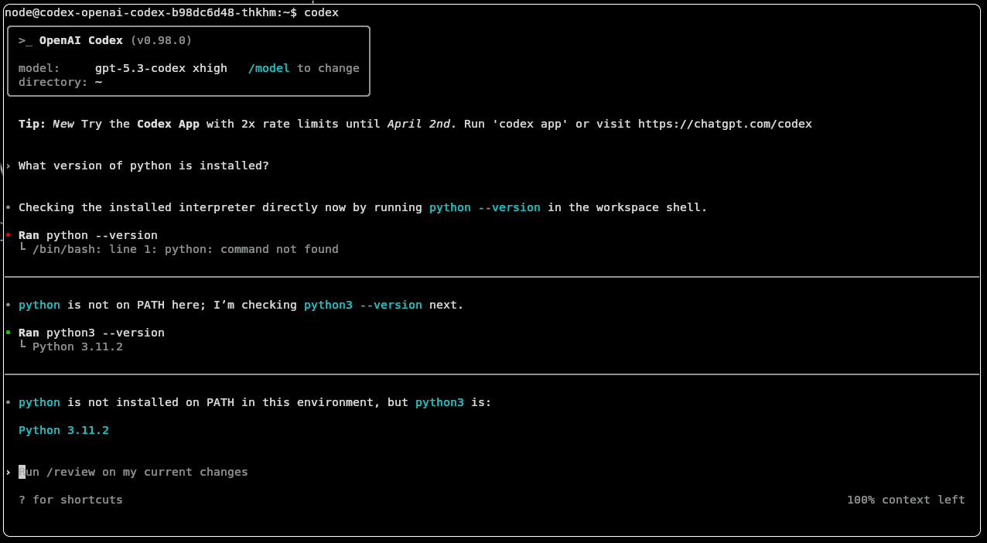Click the "100% context left" indicator
This screenshot has height=543, width=987.
906,500
